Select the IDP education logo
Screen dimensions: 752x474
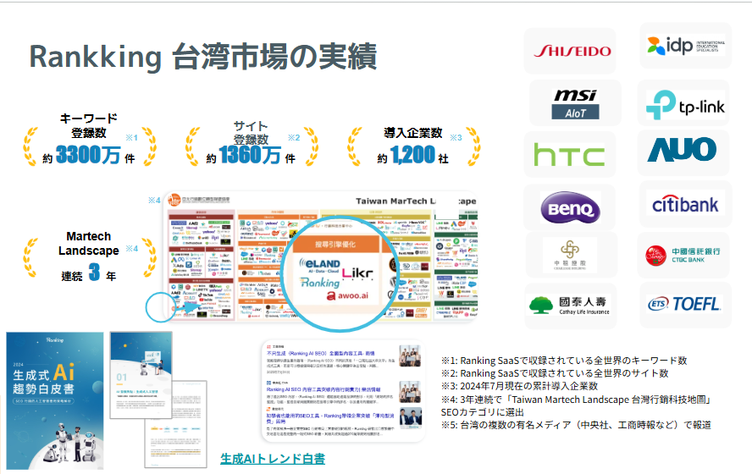[x=684, y=46]
